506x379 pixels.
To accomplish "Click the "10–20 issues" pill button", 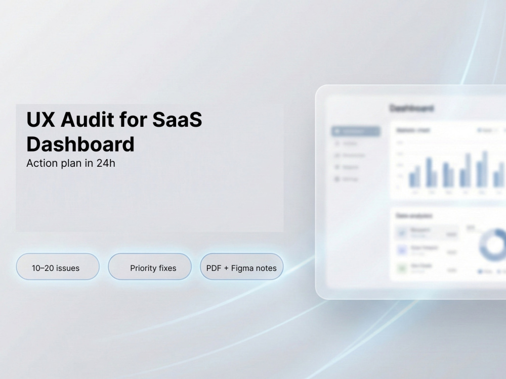I will [58, 266].
